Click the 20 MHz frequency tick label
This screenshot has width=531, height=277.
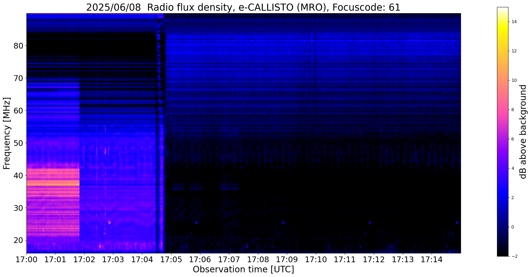click(x=18, y=240)
